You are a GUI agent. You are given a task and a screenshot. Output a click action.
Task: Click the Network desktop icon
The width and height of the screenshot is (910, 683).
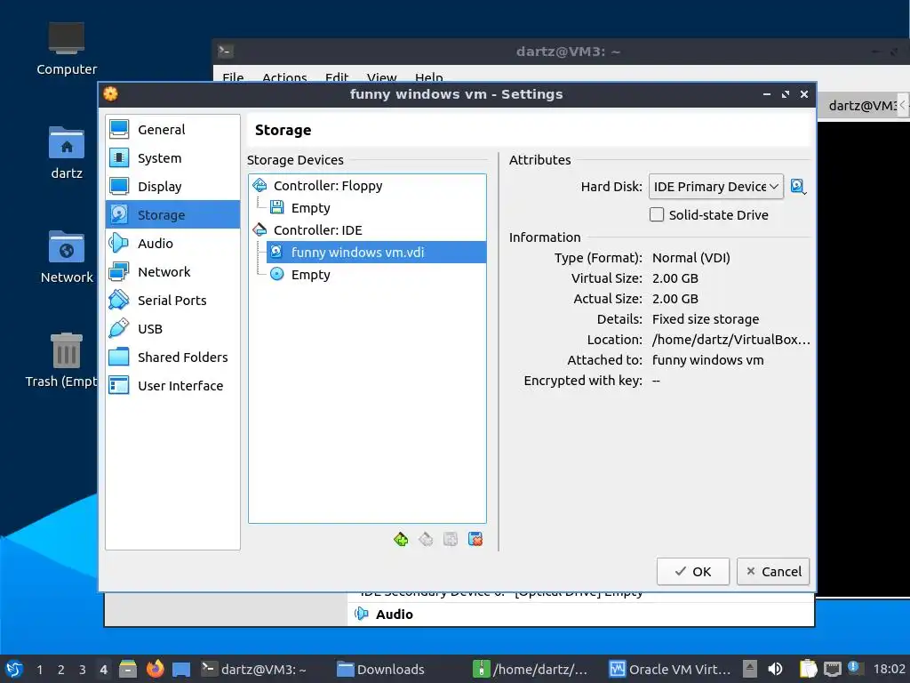[x=66, y=257]
